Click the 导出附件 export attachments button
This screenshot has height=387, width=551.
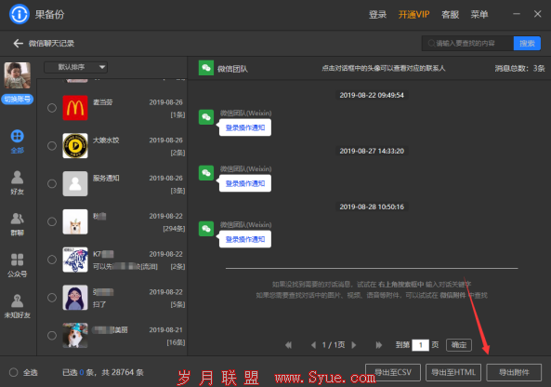514,372
